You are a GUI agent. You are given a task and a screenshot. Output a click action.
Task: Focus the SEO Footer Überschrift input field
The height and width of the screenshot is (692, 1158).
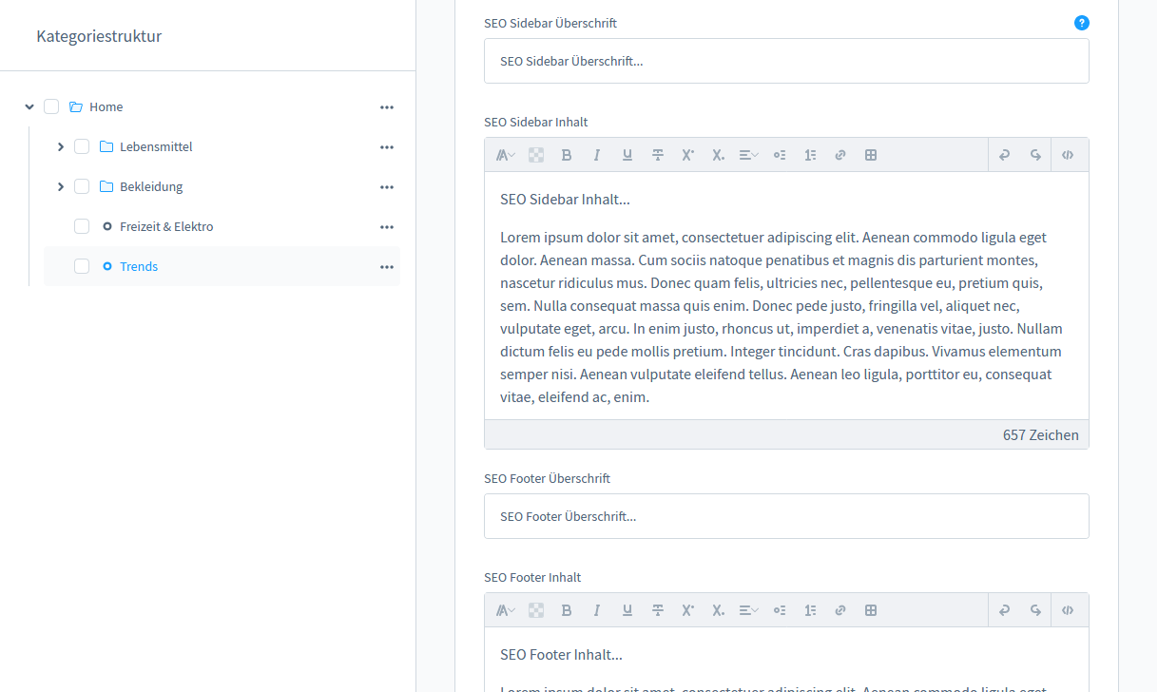(786, 516)
